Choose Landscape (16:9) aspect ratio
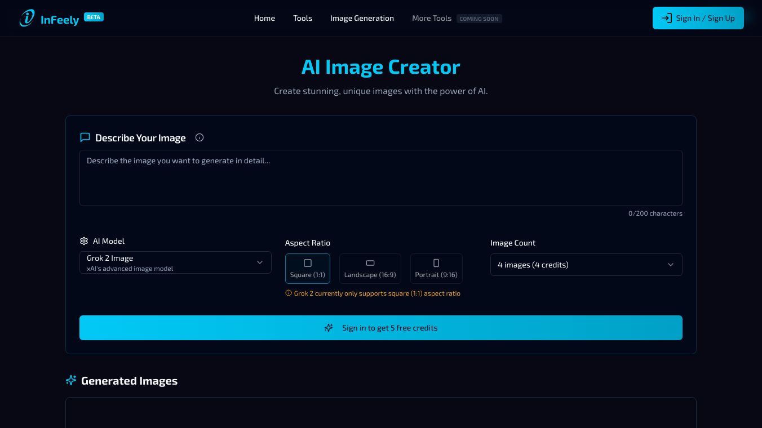The image size is (762, 428). 370,268
